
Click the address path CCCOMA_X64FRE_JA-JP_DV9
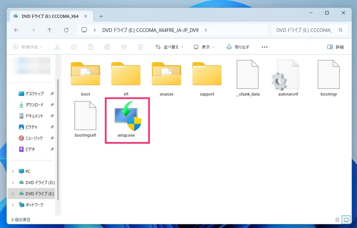click(150, 30)
